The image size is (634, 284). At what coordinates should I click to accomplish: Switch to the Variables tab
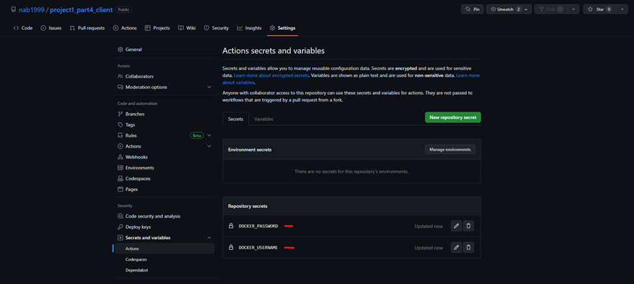[x=263, y=119]
